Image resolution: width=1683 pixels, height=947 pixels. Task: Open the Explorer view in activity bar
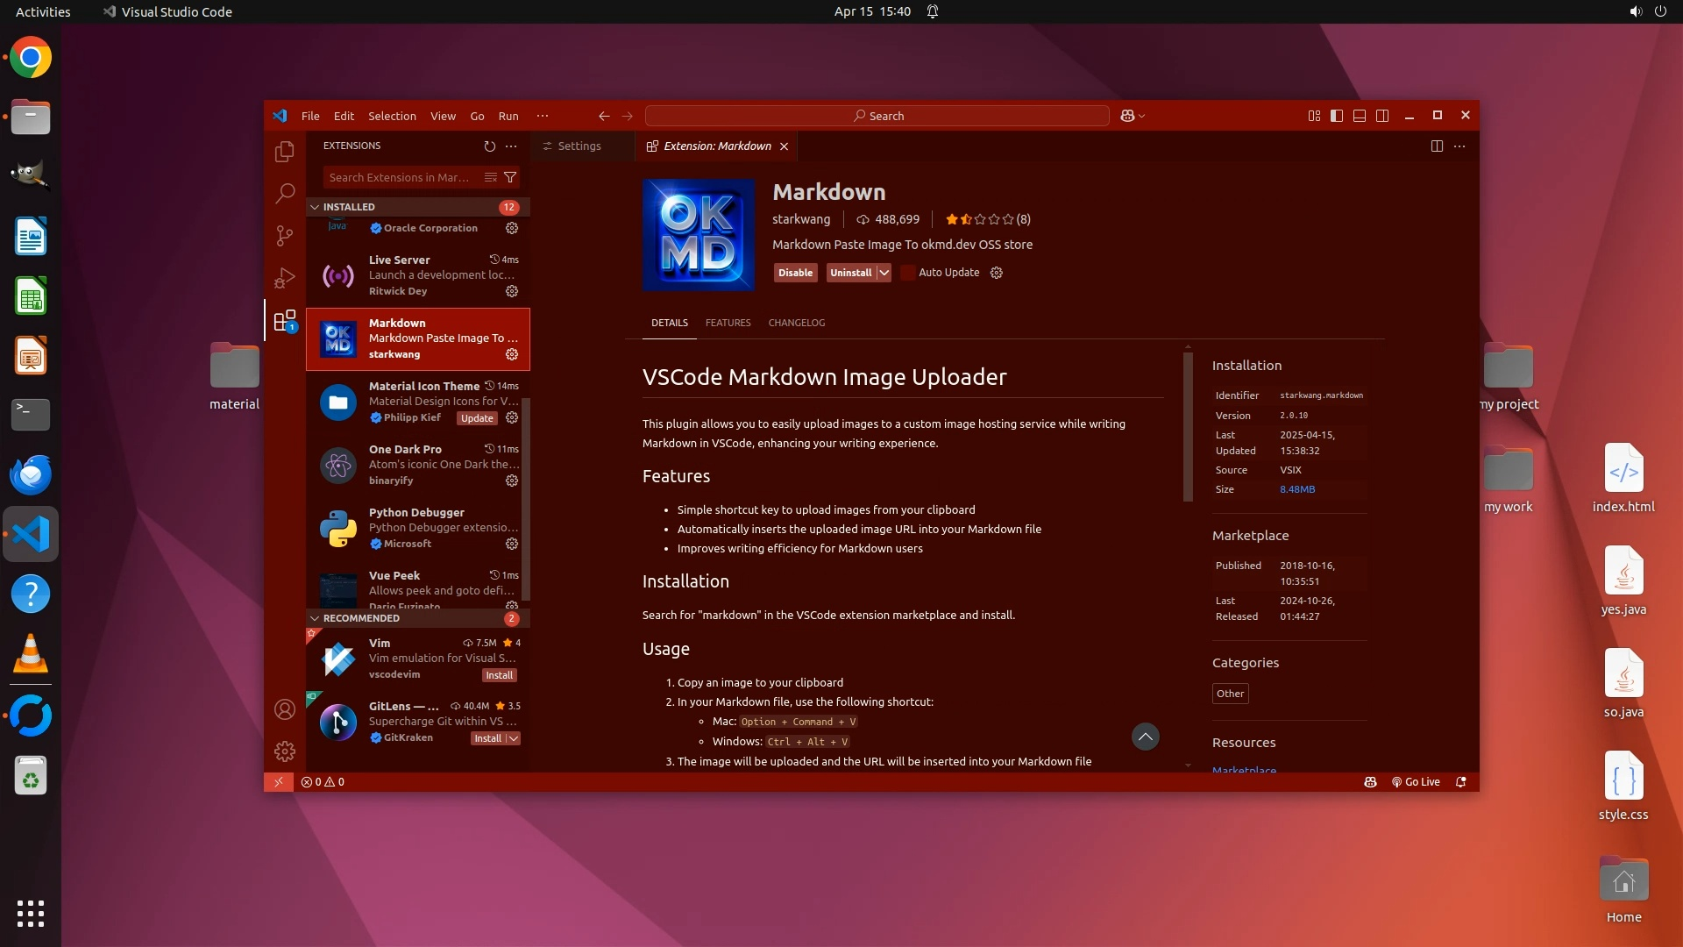[284, 152]
